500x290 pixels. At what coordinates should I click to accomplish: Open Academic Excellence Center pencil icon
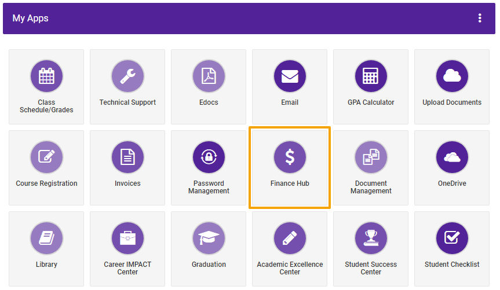click(x=290, y=238)
